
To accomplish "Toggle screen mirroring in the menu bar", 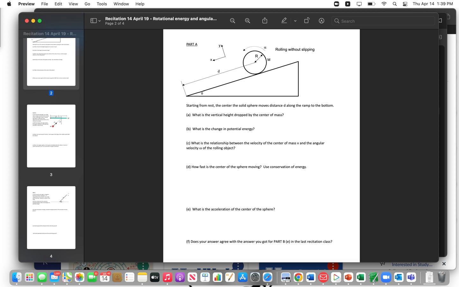I will click(359, 4).
